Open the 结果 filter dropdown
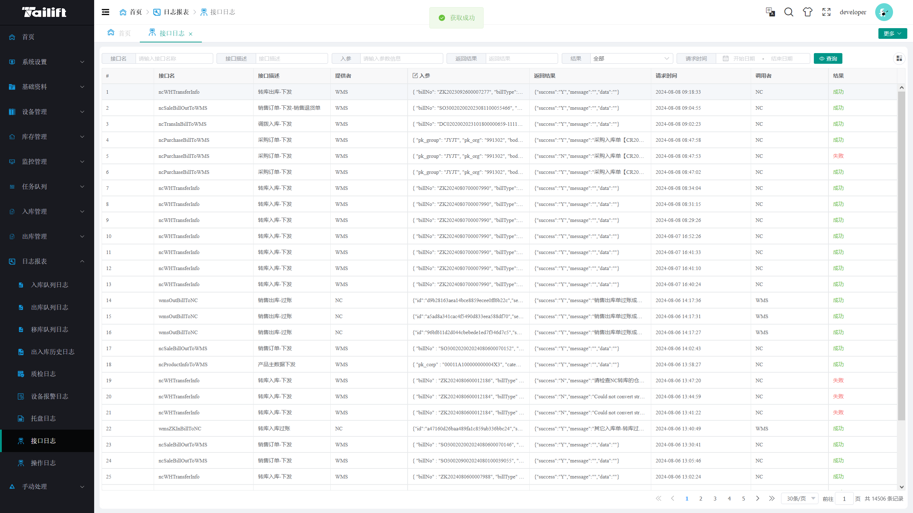Screen dimensions: 913x513 coord(631,58)
